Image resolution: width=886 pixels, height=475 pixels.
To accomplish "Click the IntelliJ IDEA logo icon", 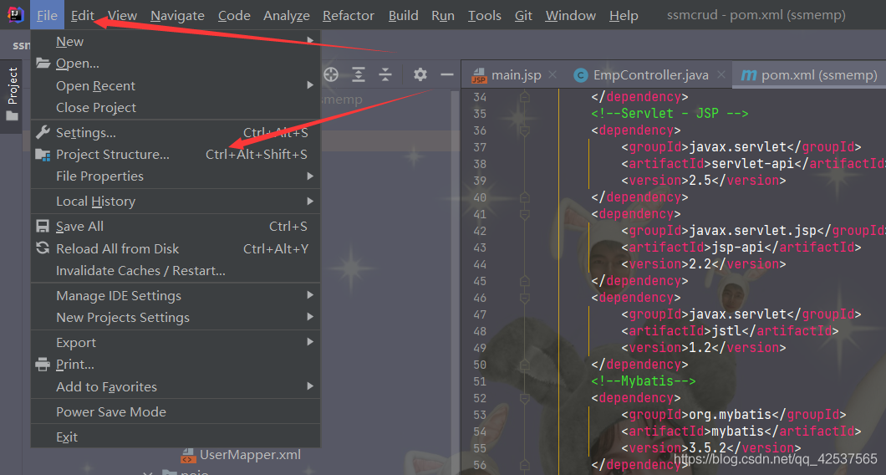I will tap(16, 15).
